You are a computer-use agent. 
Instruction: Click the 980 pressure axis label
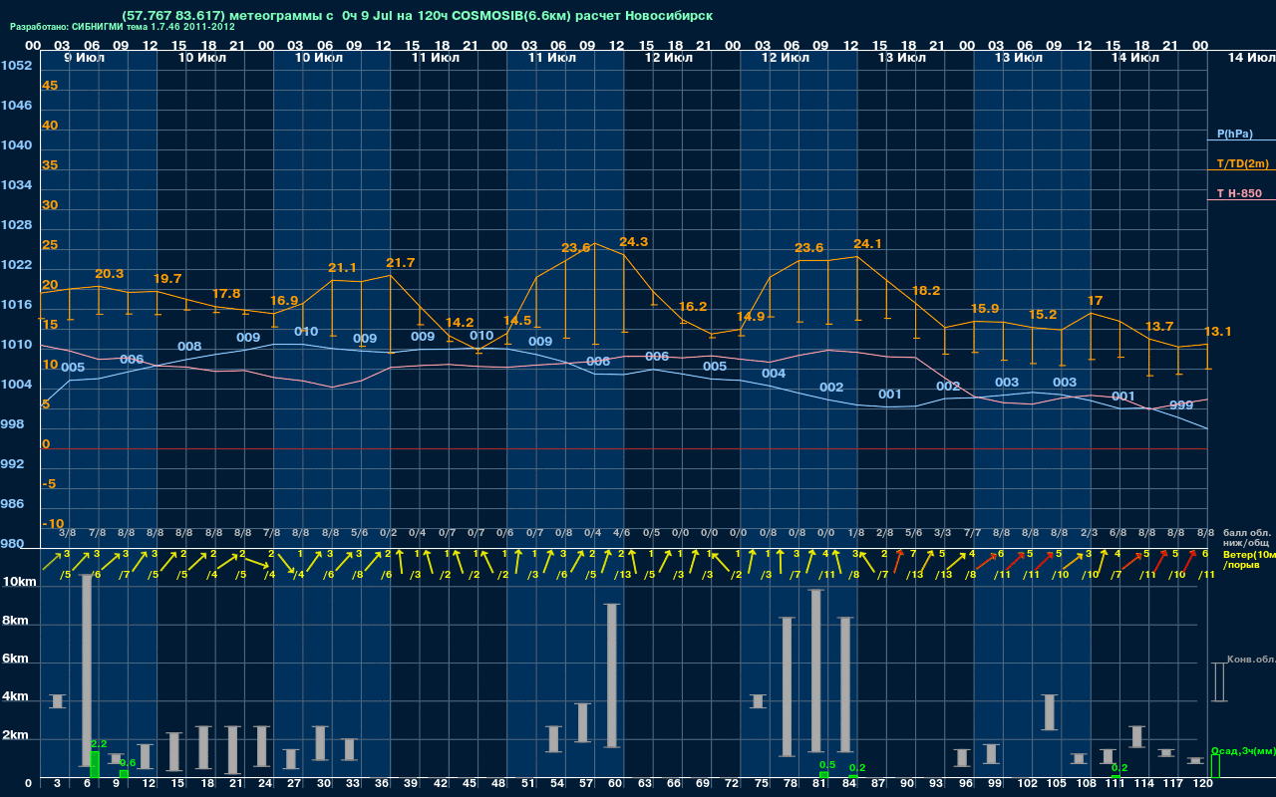[12, 544]
